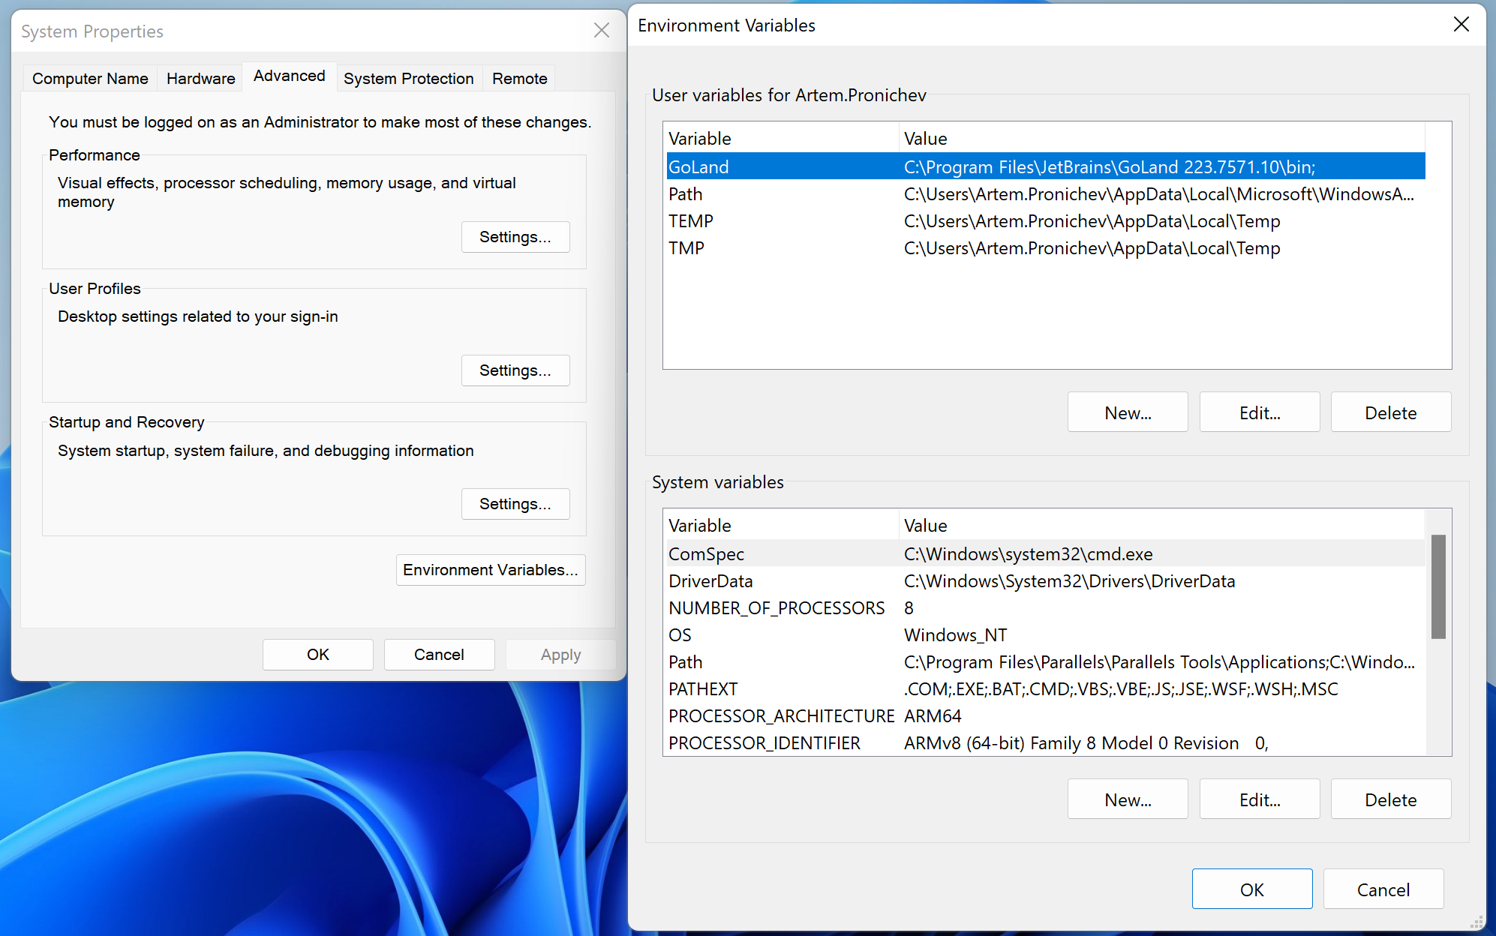Open Performance settings

515,236
